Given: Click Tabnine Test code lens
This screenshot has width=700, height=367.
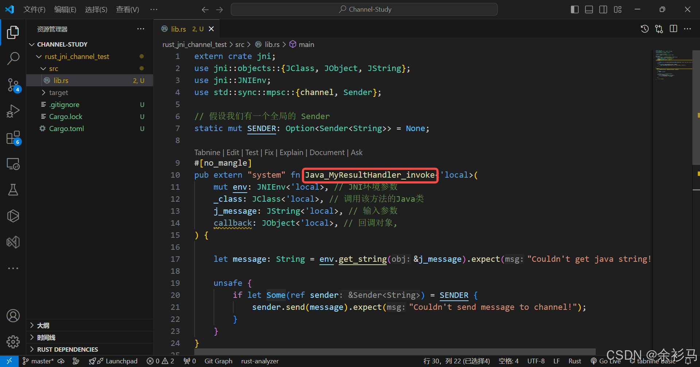Looking at the screenshot, I should 252,153.
